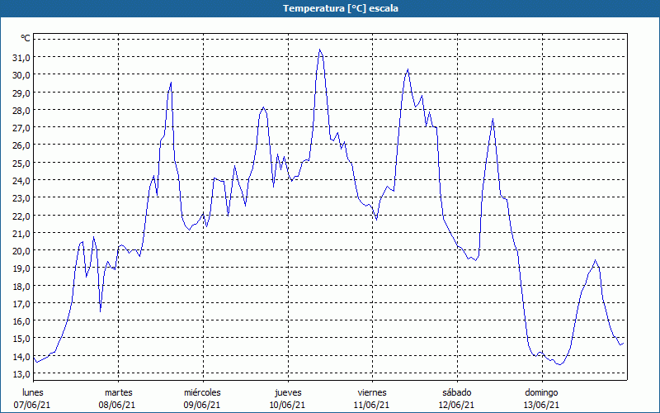660x413 pixels.
Task: Click the date 07/06/21
Action: click(32, 405)
